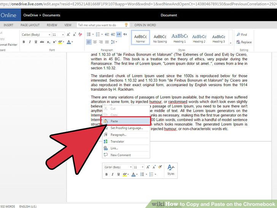The height and width of the screenshot is (208, 277).
Task: Click OPEN IN WORD button
Action: point(145,25)
